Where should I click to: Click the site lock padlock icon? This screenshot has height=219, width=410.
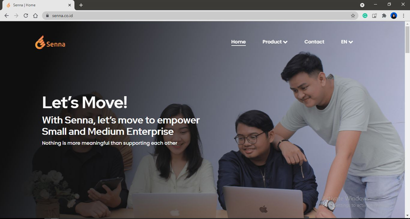pos(47,15)
